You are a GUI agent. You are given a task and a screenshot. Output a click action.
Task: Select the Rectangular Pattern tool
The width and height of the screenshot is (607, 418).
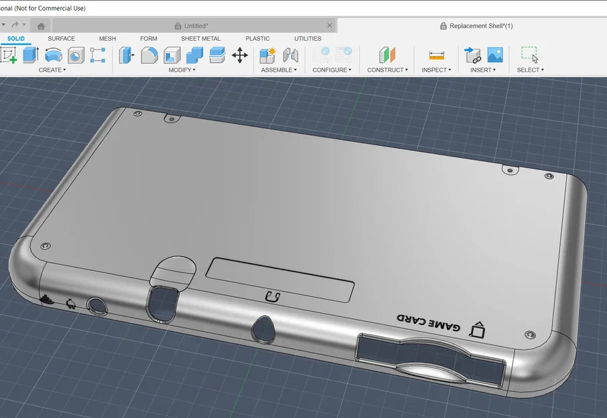coord(98,56)
